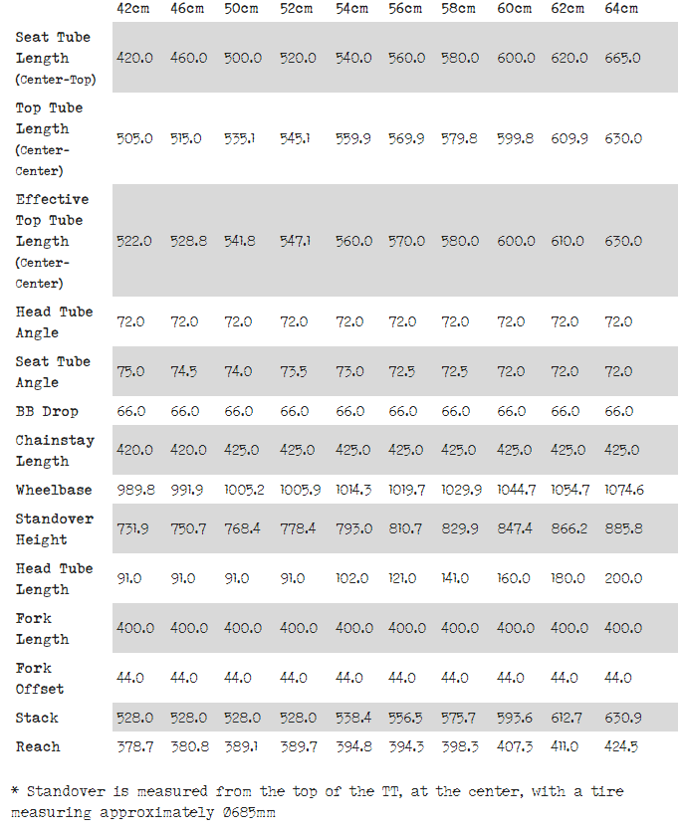Click the standover measurement footnote text

(x=319, y=801)
